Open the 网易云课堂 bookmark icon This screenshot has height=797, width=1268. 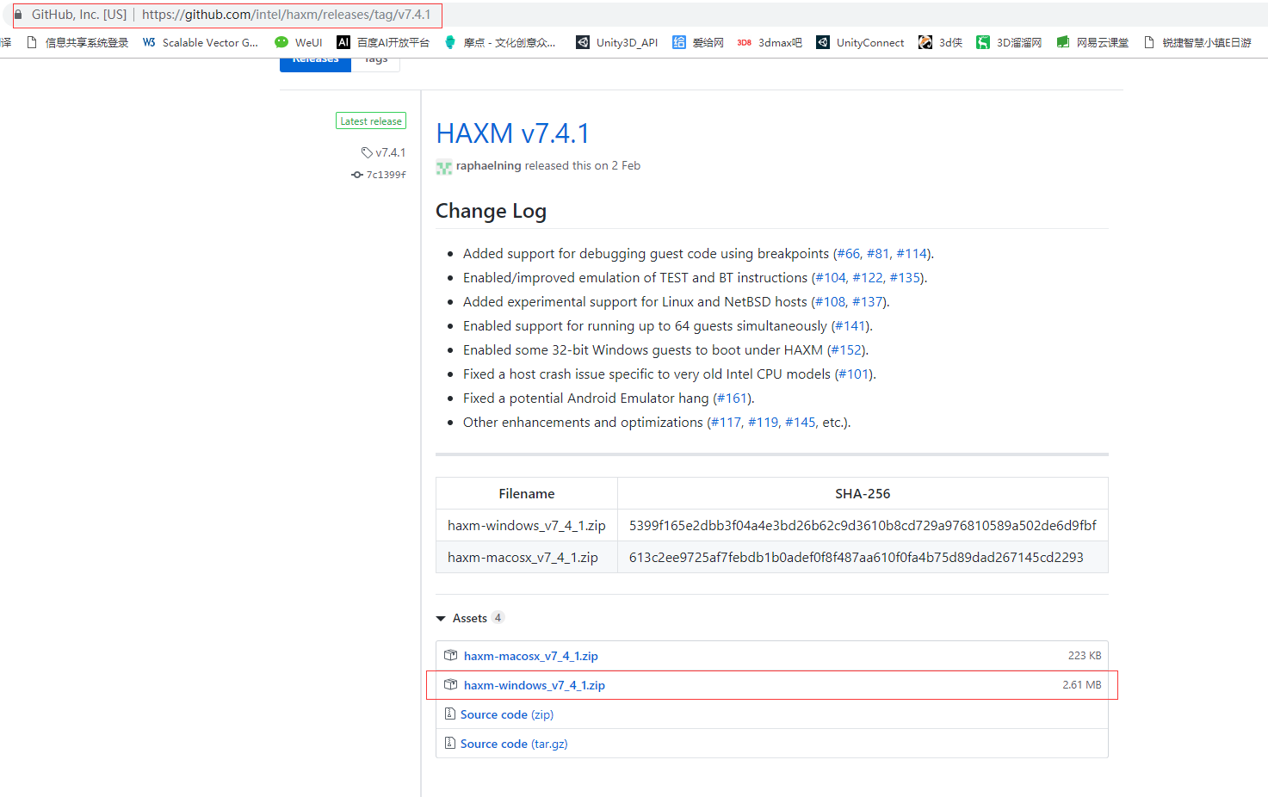(1062, 41)
